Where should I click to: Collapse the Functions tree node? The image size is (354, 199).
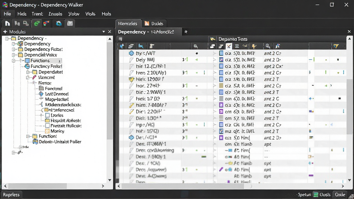(13, 61)
